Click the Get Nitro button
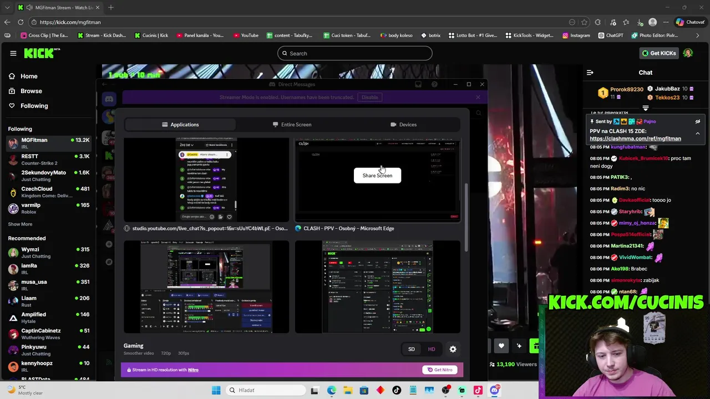 [440, 370]
